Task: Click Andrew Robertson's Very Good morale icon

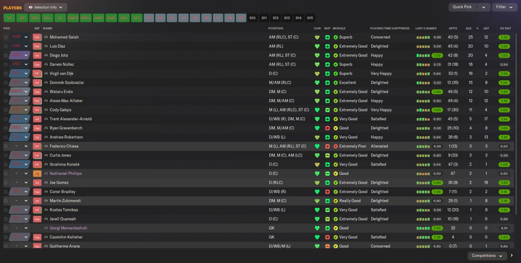Action: pyautogui.click(x=336, y=137)
